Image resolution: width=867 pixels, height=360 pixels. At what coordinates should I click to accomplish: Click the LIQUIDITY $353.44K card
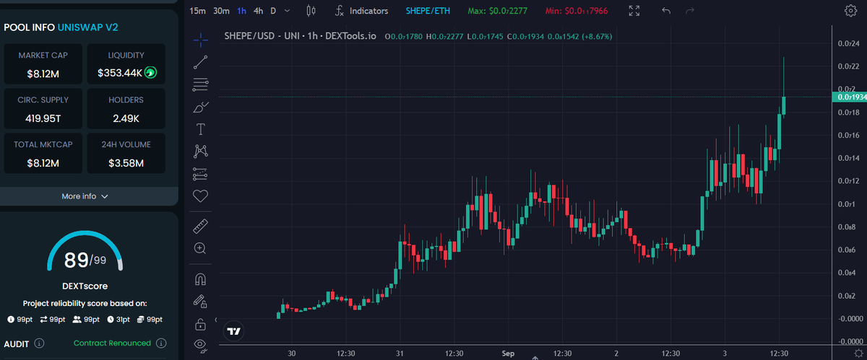click(126, 65)
